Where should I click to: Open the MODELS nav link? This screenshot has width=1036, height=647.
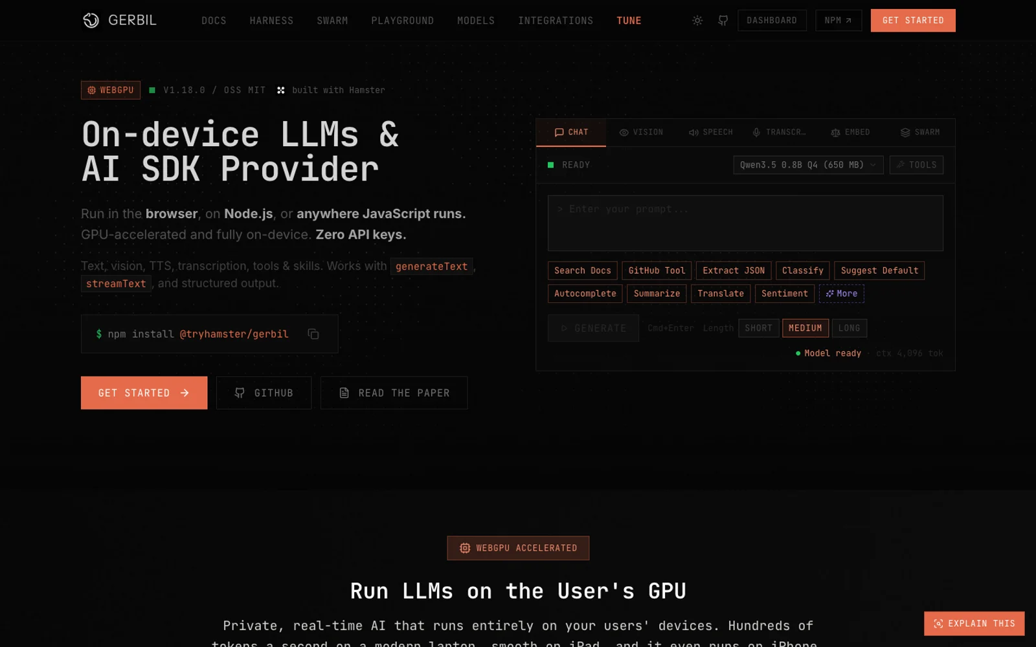coord(476,21)
